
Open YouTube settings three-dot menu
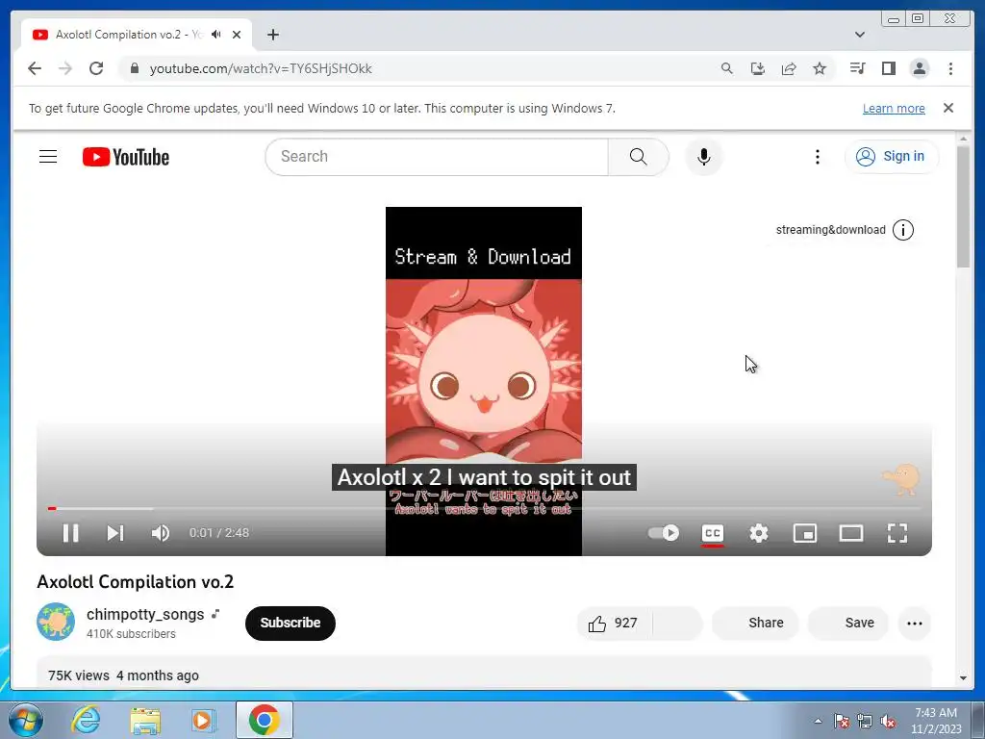click(818, 157)
